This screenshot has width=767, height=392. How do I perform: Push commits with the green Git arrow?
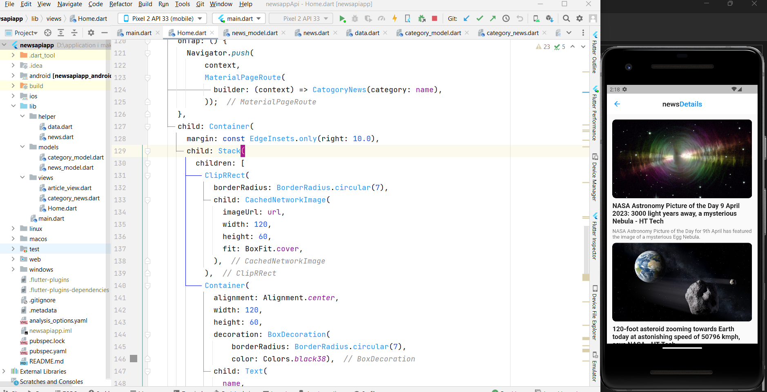[x=493, y=18]
